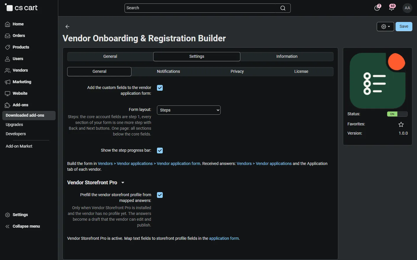Open Developers in the sidebar
The image size is (417, 260).
coord(16,134)
